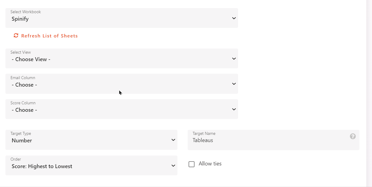The image size is (372, 187).
Task: Toggle Allow ties by clicking its label
Action: (210, 164)
